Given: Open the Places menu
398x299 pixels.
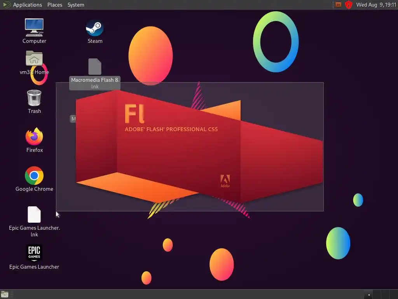Looking at the screenshot, I should [x=54, y=5].
